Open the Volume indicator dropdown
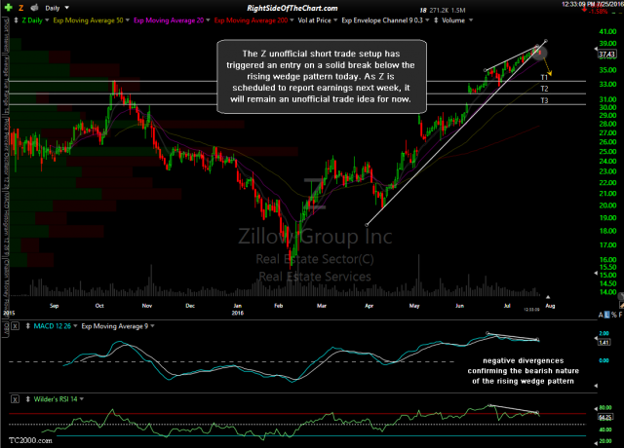Viewport: 624px width, 448px height. pyautogui.click(x=471, y=20)
